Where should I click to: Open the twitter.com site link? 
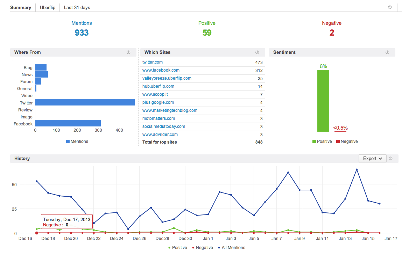click(x=153, y=62)
